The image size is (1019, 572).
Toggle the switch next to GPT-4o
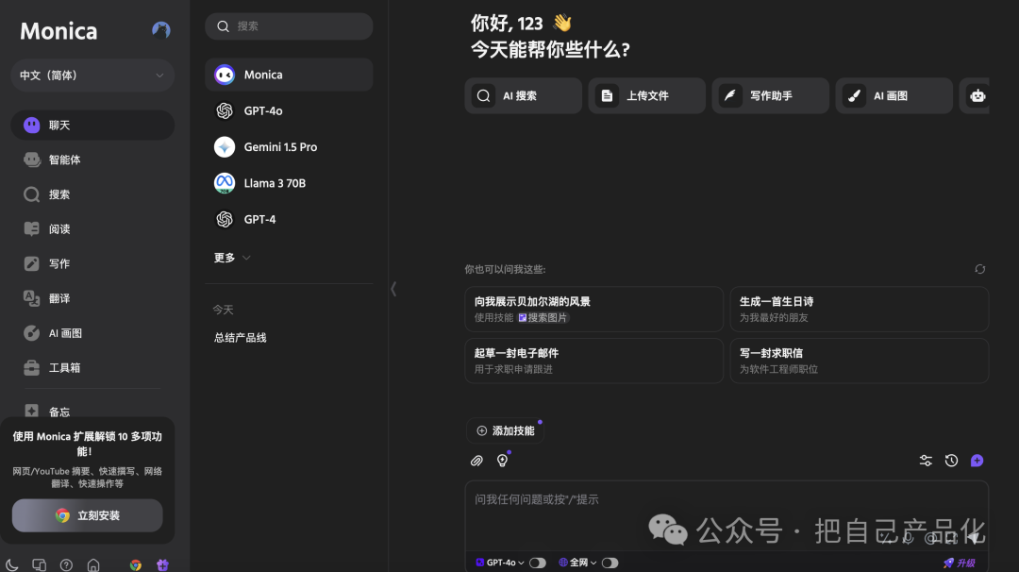(538, 563)
